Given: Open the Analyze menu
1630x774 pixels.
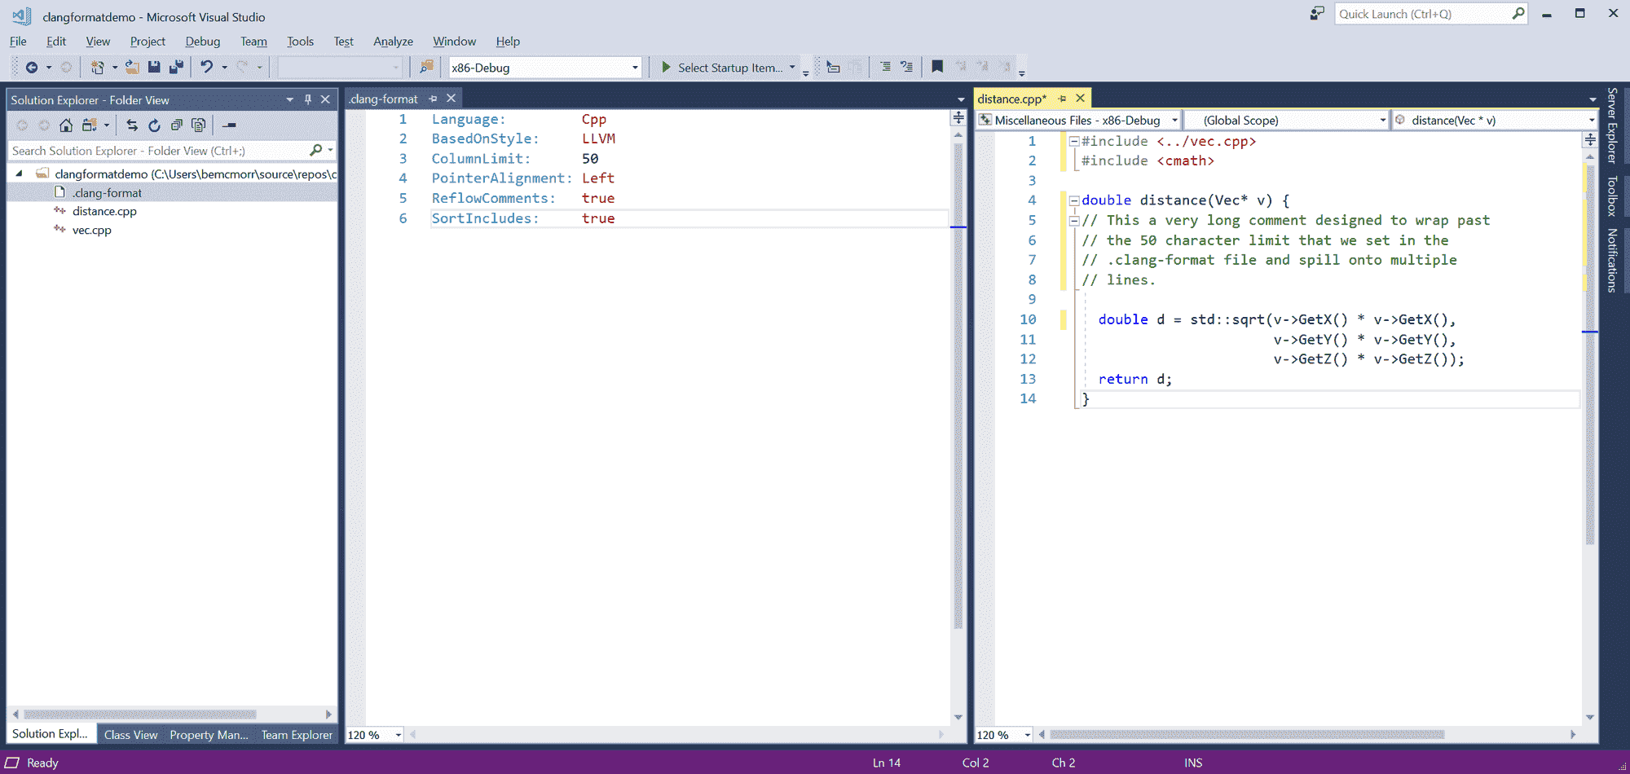Looking at the screenshot, I should click(x=393, y=42).
